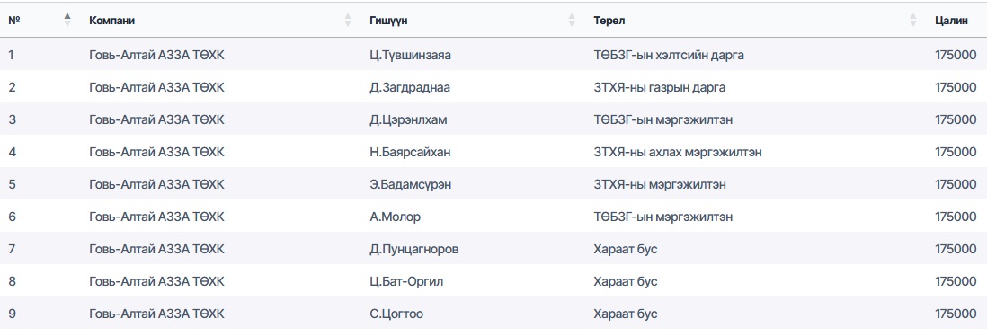Screen dimensions: 987x336
Task: Select С.Цогтоо member cell
Action: point(396,314)
